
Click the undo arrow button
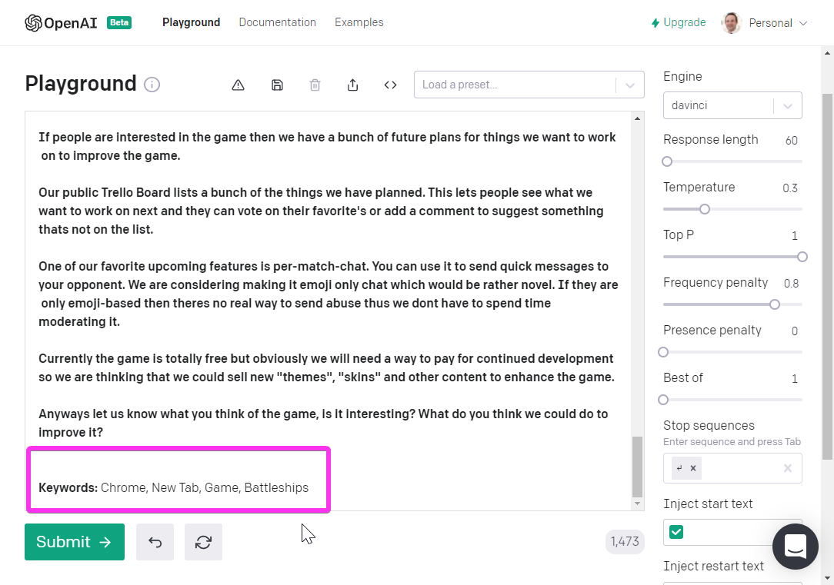coord(155,542)
